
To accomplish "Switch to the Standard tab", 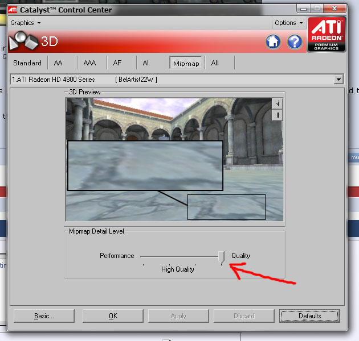I will [27, 63].
